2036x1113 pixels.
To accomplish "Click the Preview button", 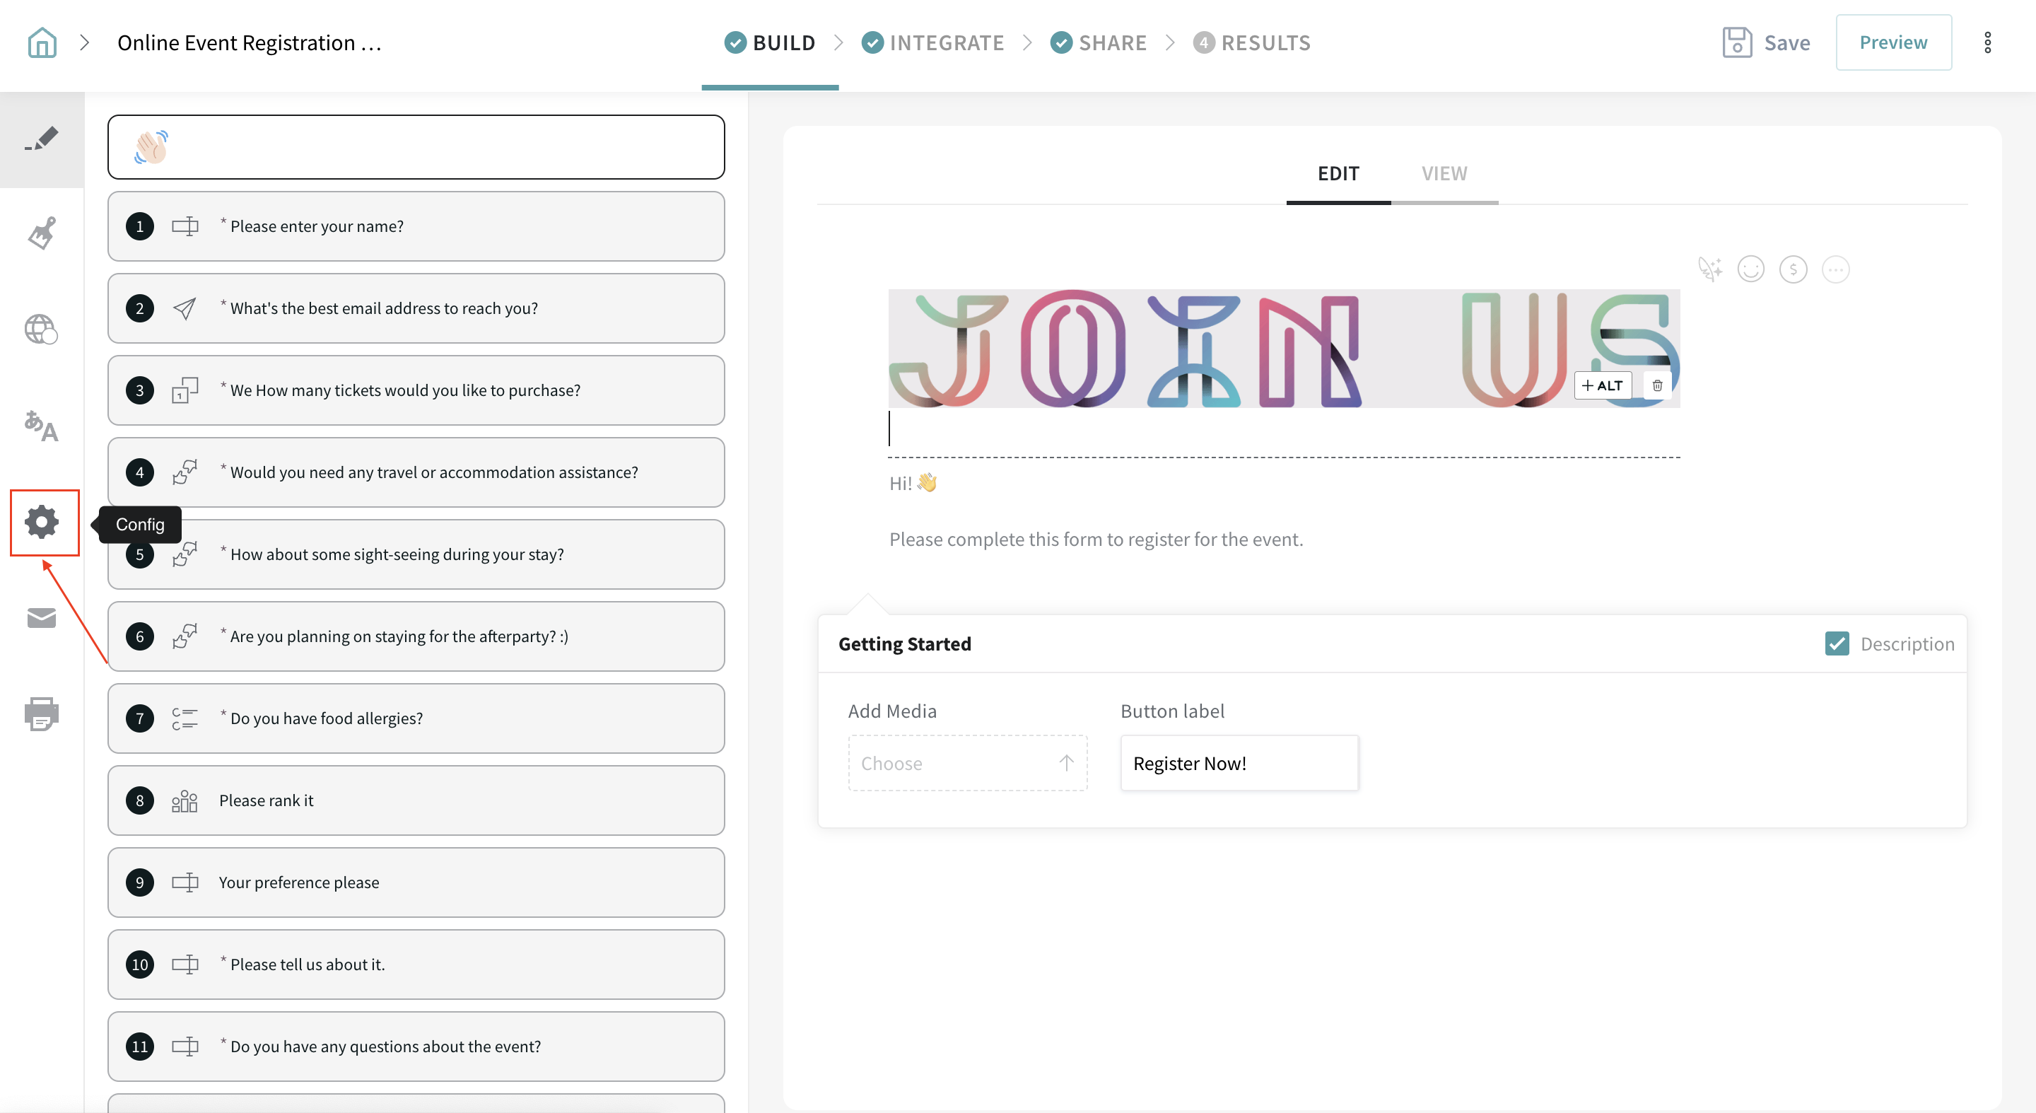I will click(1893, 42).
